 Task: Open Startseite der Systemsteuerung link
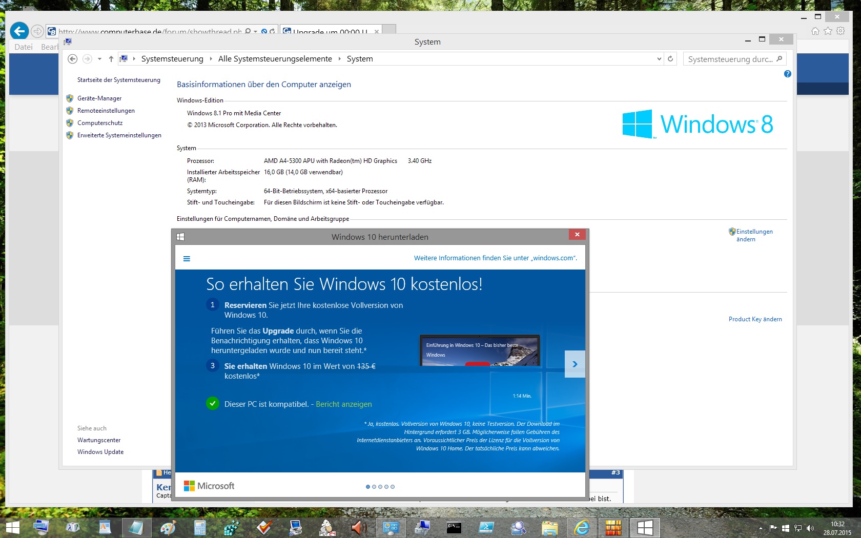(119, 80)
